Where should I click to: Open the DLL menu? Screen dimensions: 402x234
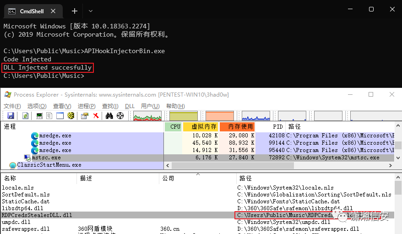130,106
